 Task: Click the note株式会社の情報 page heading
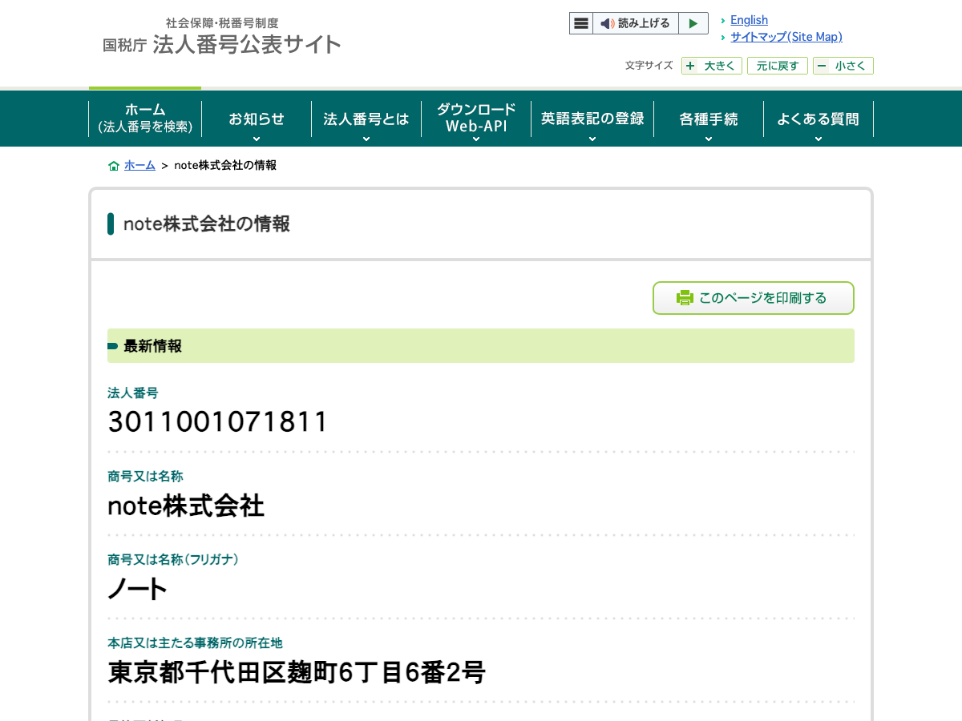pos(207,224)
